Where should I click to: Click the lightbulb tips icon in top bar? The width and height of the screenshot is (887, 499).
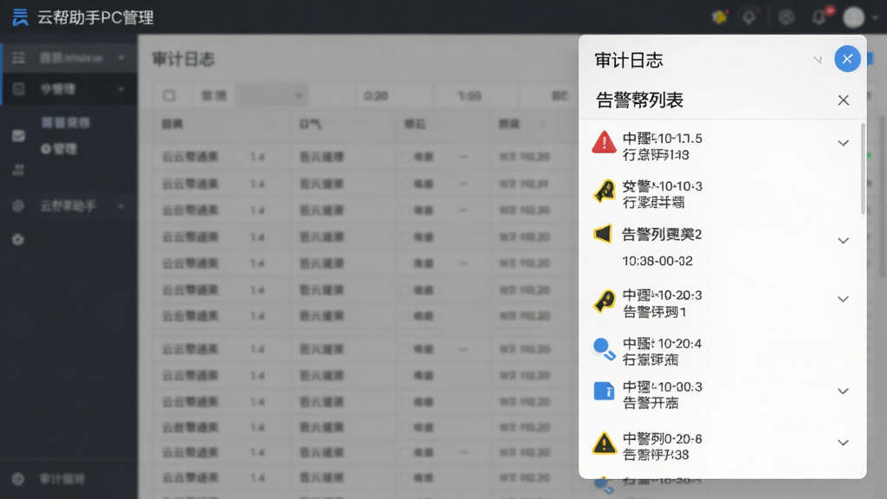[749, 17]
